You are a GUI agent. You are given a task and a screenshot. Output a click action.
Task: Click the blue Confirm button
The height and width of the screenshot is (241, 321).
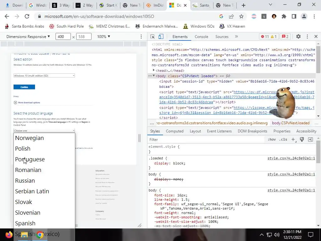(x=24, y=87)
